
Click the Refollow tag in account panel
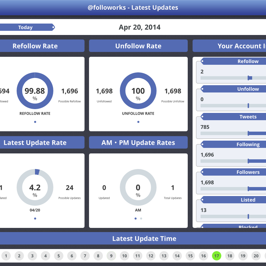(248, 61)
